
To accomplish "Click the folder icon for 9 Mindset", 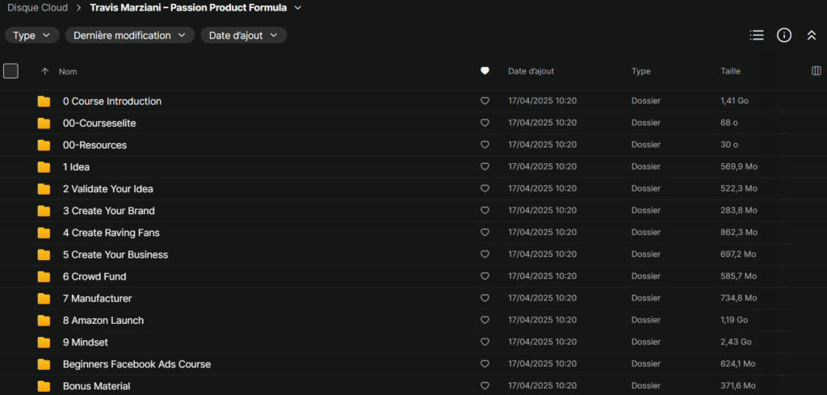I will [44, 342].
